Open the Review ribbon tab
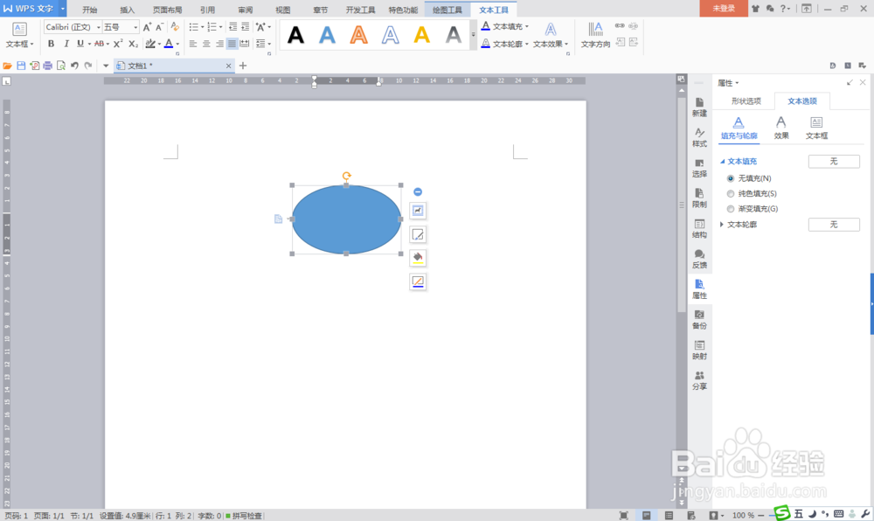 pyautogui.click(x=246, y=10)
